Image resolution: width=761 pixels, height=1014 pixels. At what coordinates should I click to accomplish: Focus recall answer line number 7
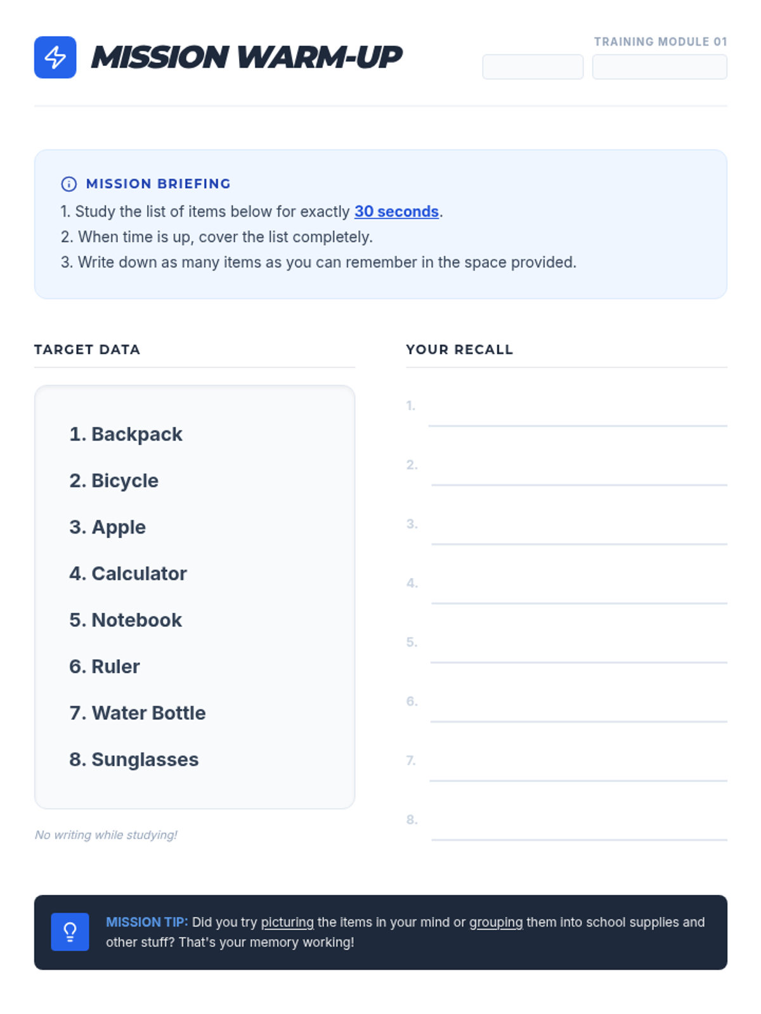click(578, 767)
